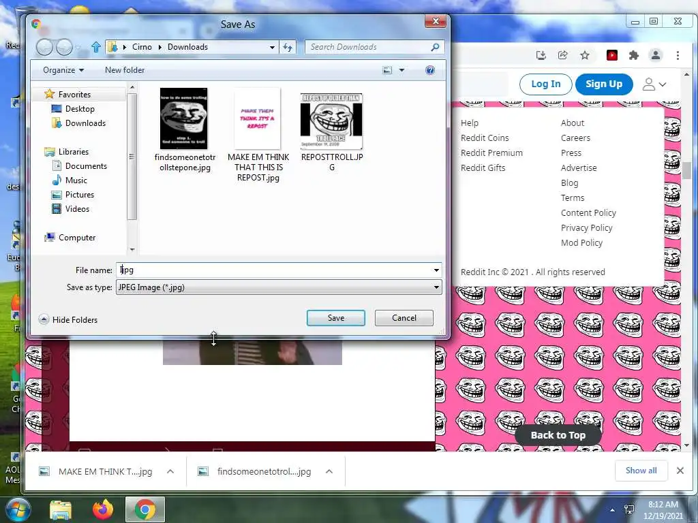
Task: Open Chrome downloads icon in toolbar
Action: click(541, 55)
